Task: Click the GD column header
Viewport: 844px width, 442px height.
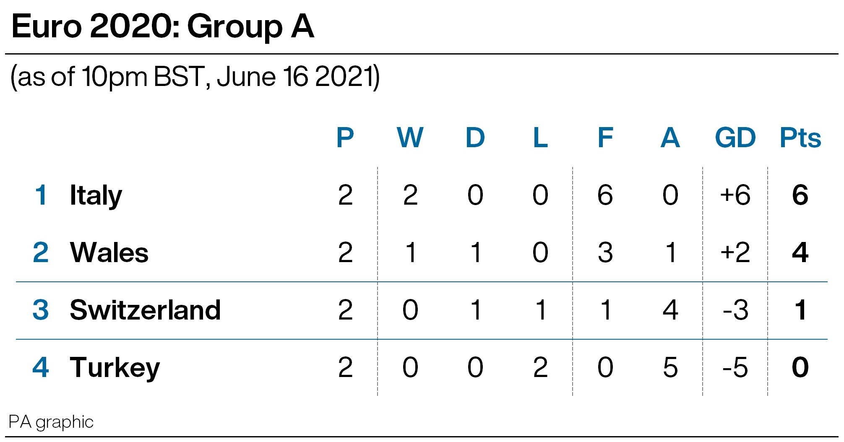Action: coord(735,138)
